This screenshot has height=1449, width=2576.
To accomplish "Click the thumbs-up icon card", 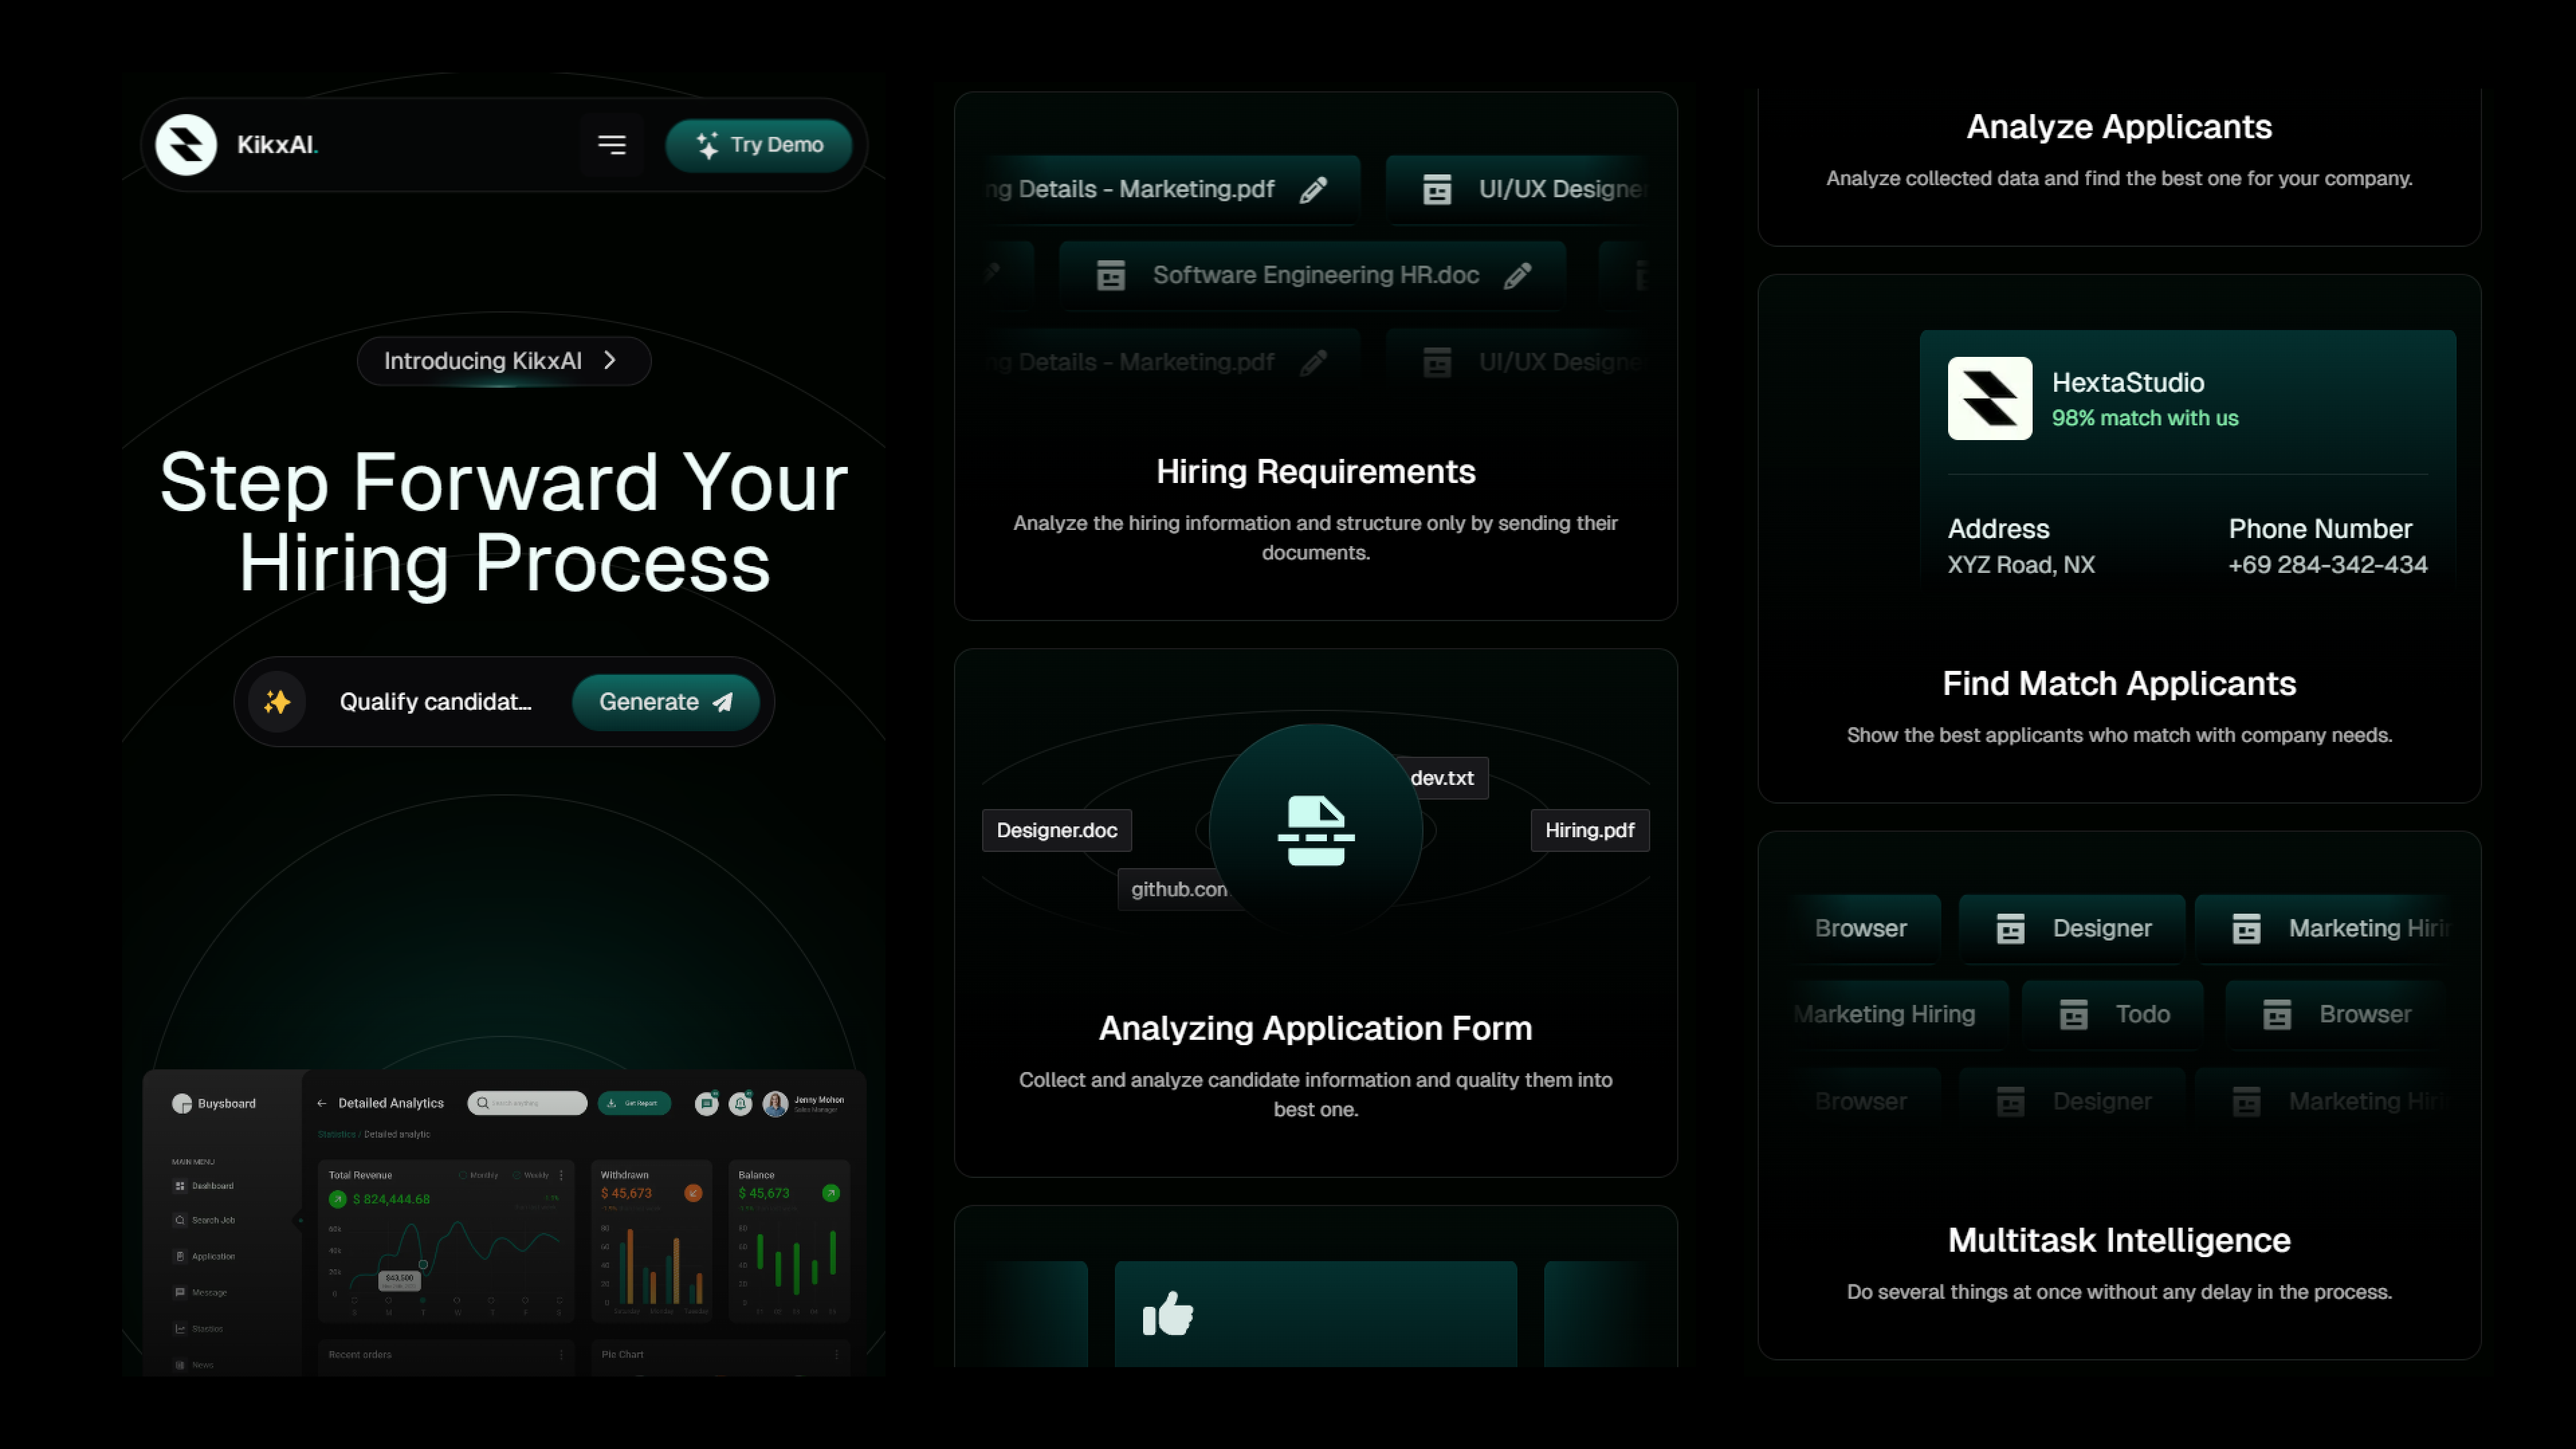I will coord(1316,1314).
